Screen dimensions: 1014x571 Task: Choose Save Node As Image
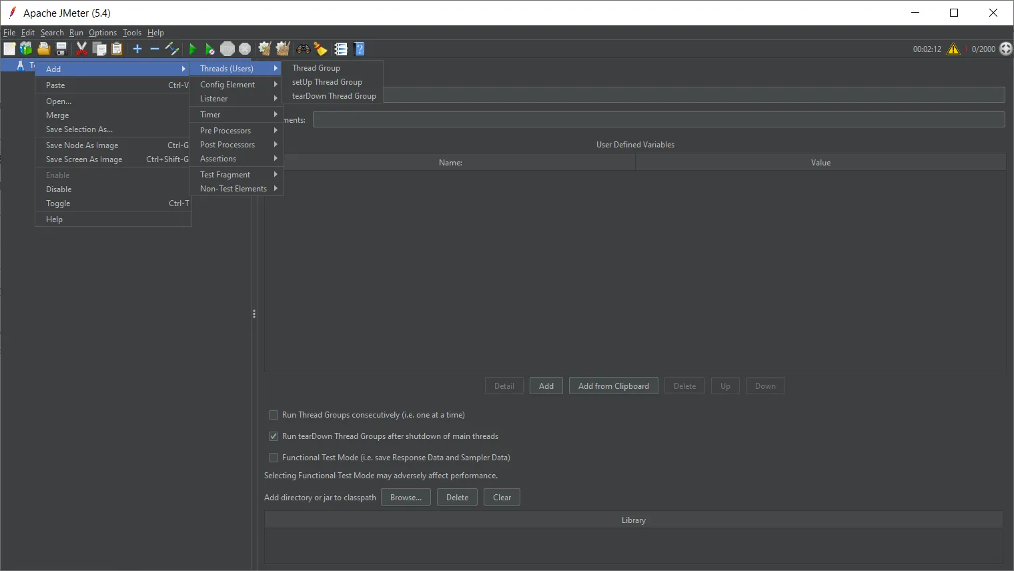click(x=113, y=145)
